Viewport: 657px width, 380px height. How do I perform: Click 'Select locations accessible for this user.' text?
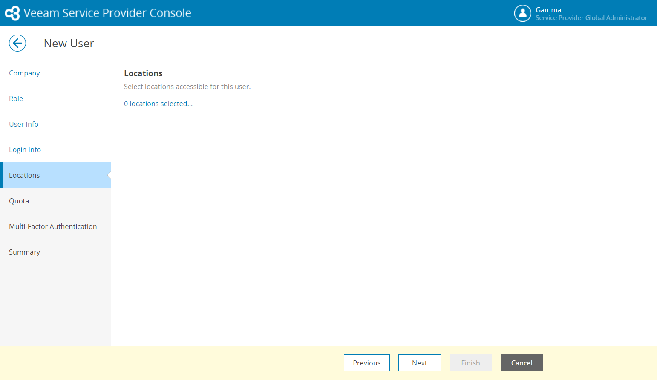click(x=187, y=87)
